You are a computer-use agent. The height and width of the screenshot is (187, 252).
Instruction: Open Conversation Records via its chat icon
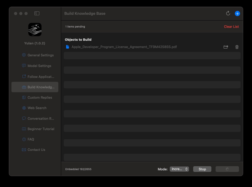click(x=24, y=118)
